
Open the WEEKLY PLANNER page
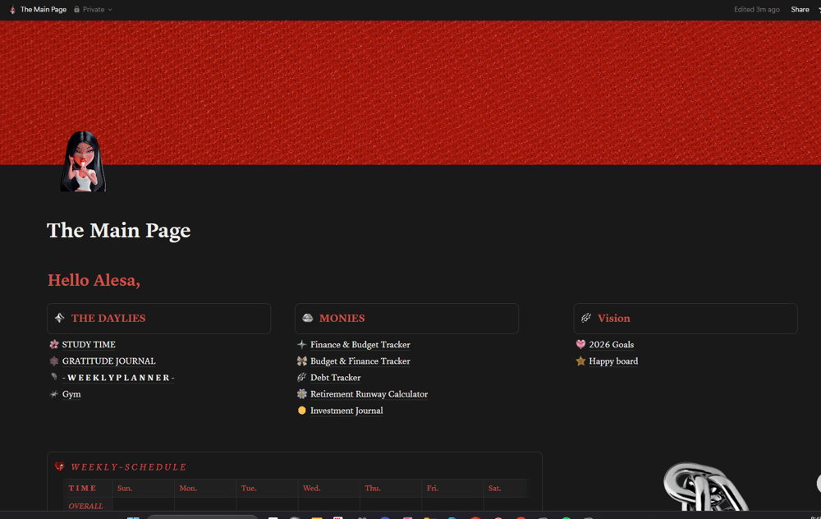pyautogui.click(x=117, y=378)
